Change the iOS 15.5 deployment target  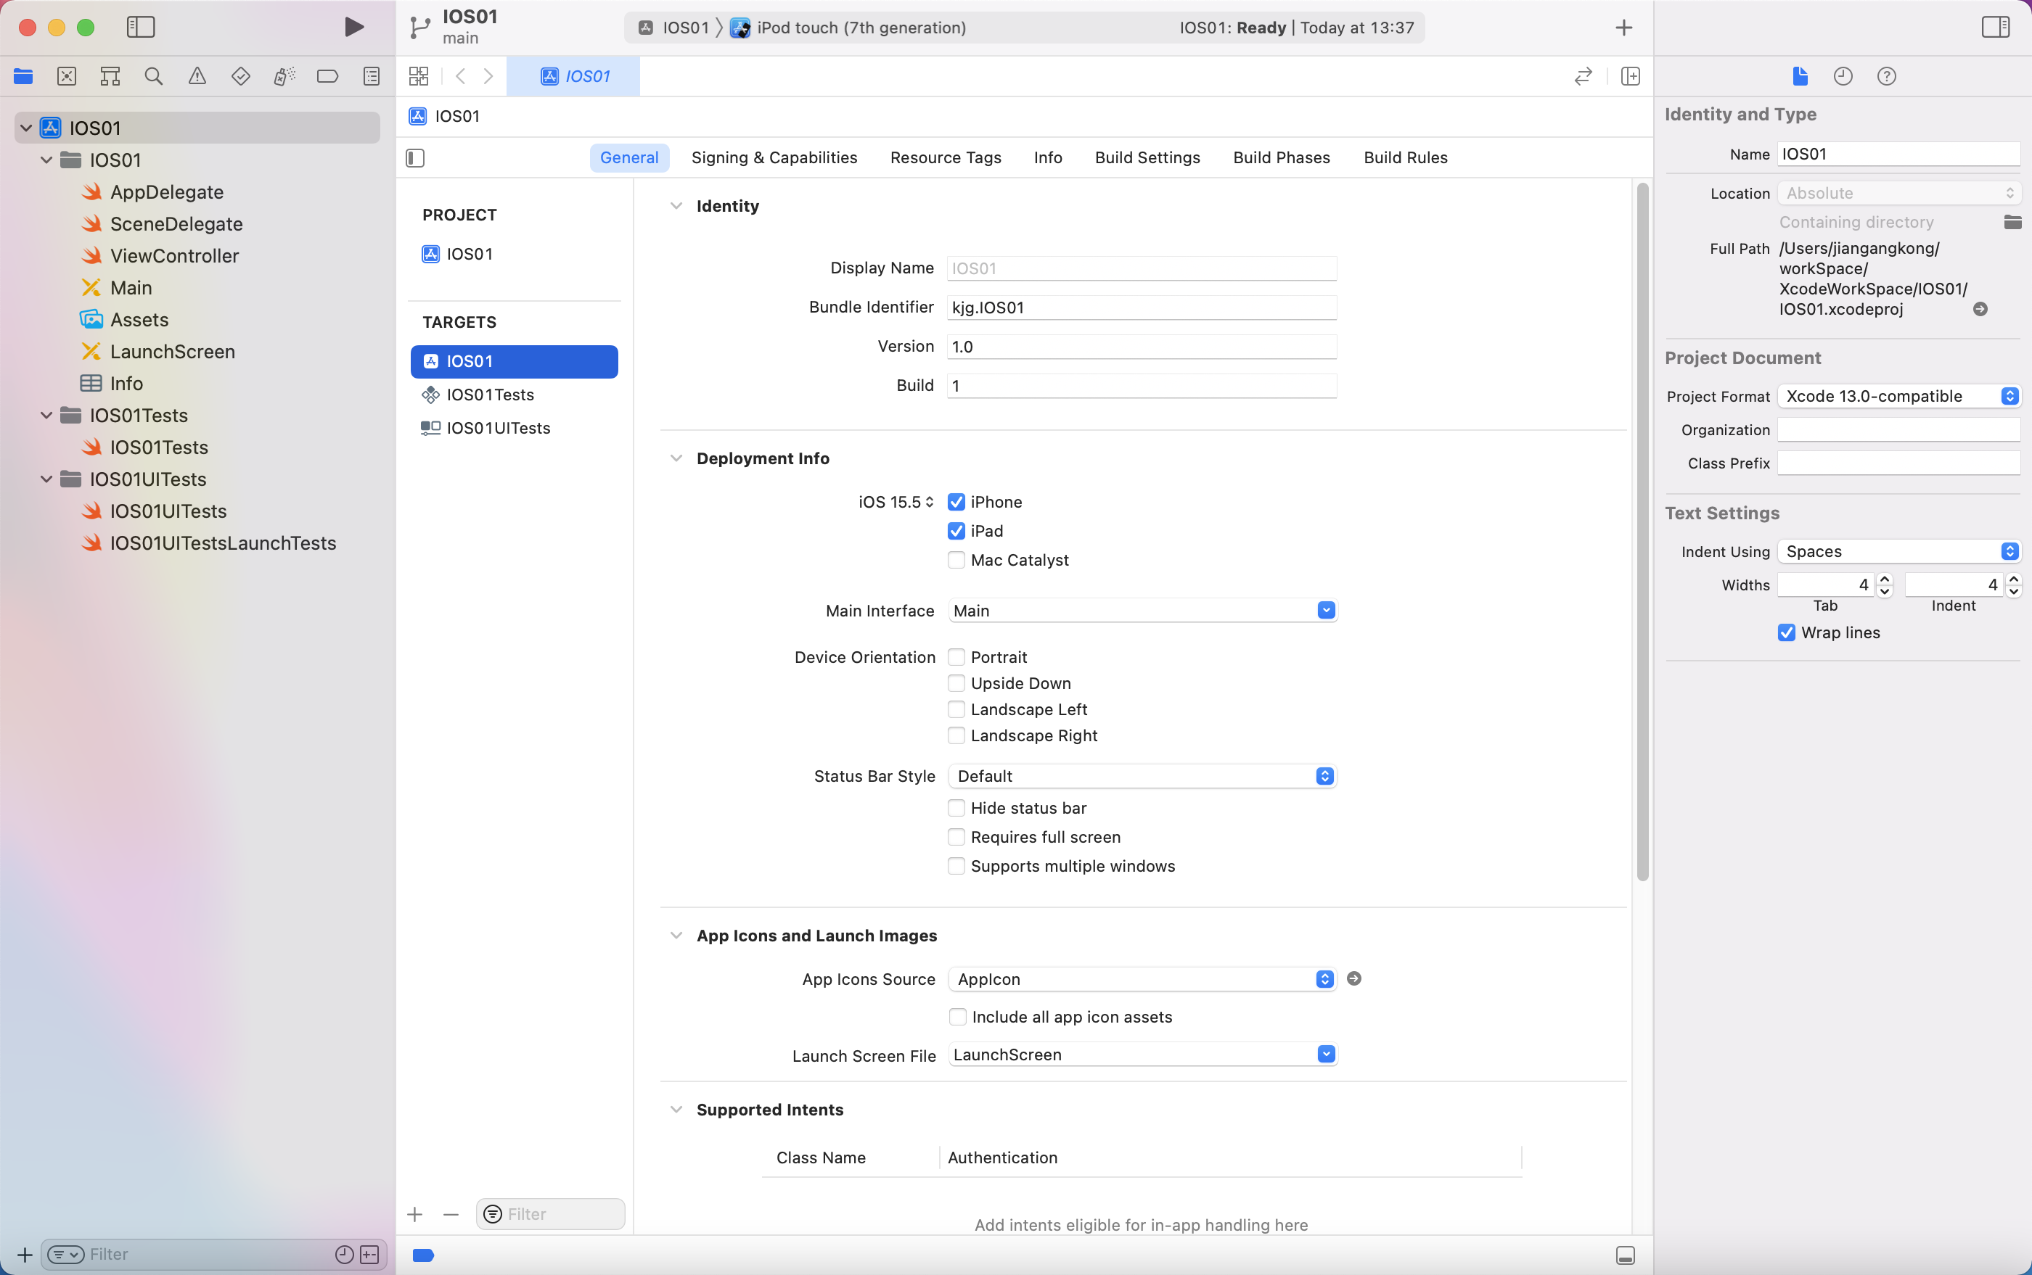[896, 502]
